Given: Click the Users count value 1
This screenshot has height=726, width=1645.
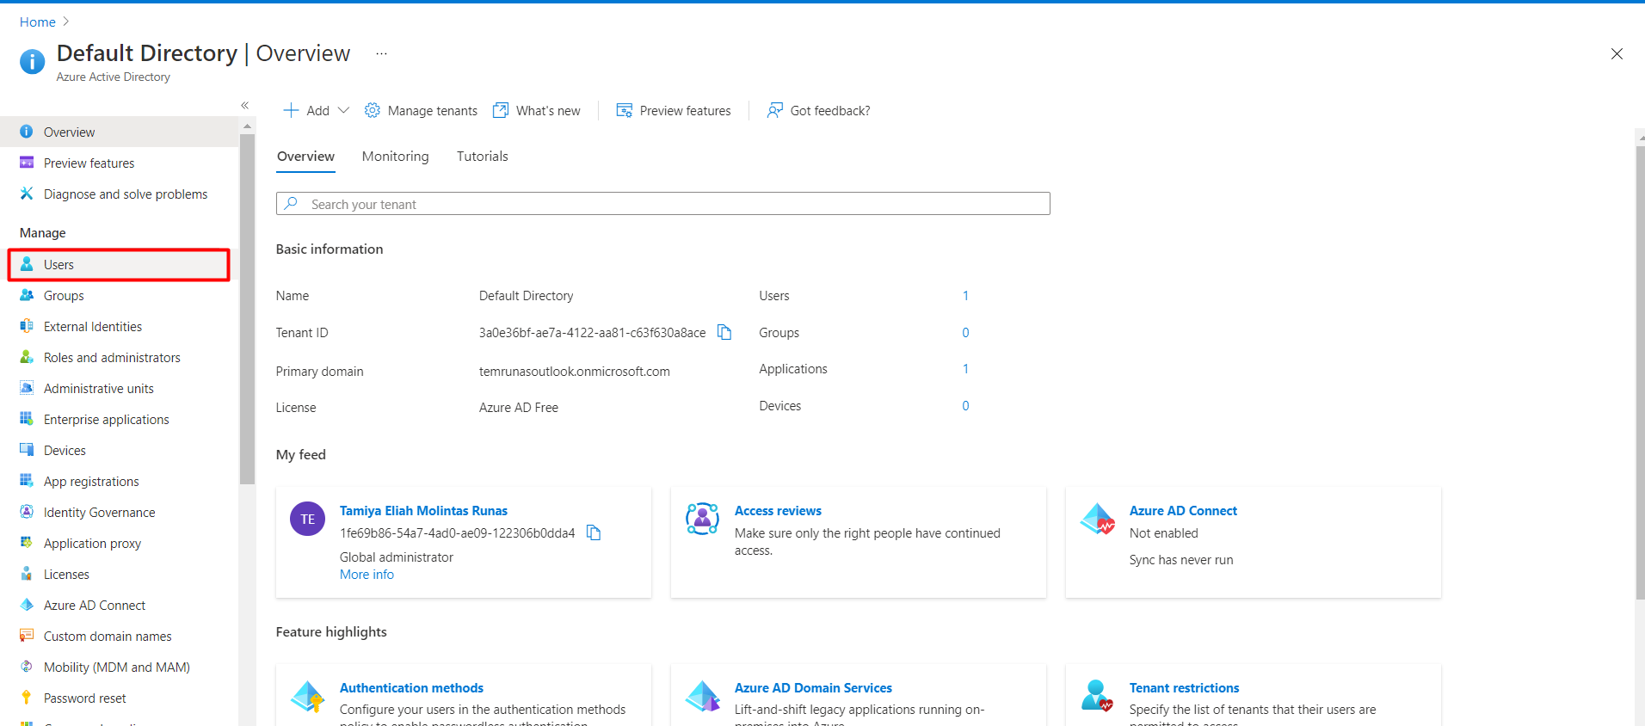Looking at the screenshot, I should [x=965, y=295].
